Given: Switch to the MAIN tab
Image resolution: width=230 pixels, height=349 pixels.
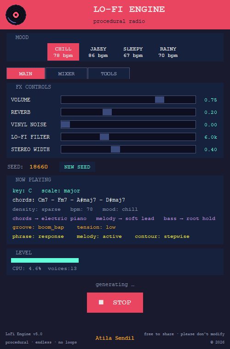Looking at the screenshot, I should pos(26,73).
